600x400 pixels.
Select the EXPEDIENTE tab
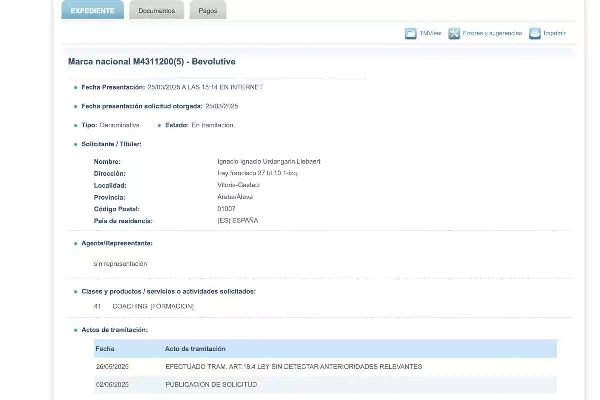(x=93, y=10)
